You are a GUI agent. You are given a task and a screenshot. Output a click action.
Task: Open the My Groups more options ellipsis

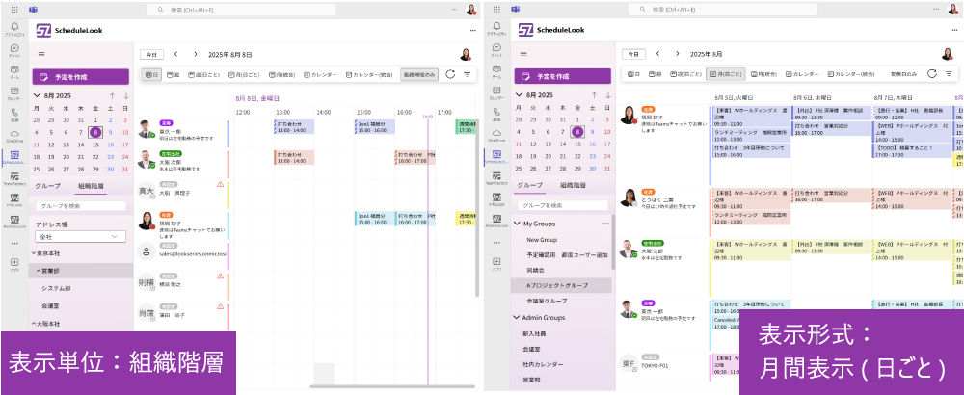coord(605,223)
